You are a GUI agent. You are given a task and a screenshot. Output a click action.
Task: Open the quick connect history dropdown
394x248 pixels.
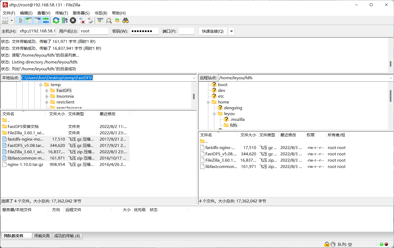coord(231,31)
